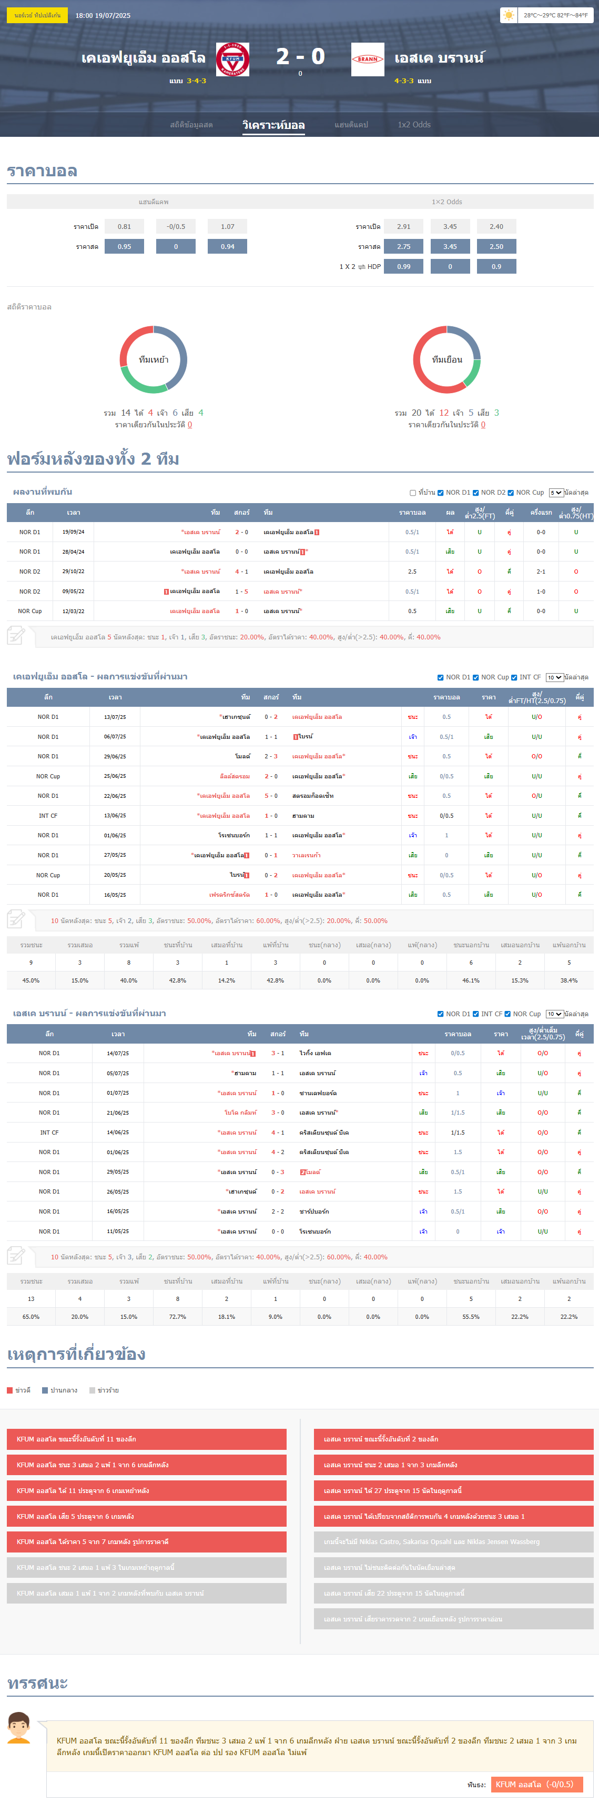Open head-to-head match count dropdown showing 5
The image size is (599, 1803).
point(556,493)
